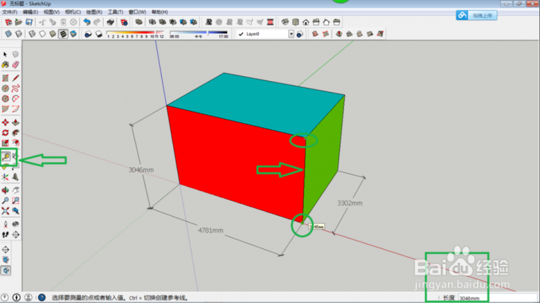This screenshot has height=303, width=540.
Task: Select the Line pencil tool
Action: point(16,78)
